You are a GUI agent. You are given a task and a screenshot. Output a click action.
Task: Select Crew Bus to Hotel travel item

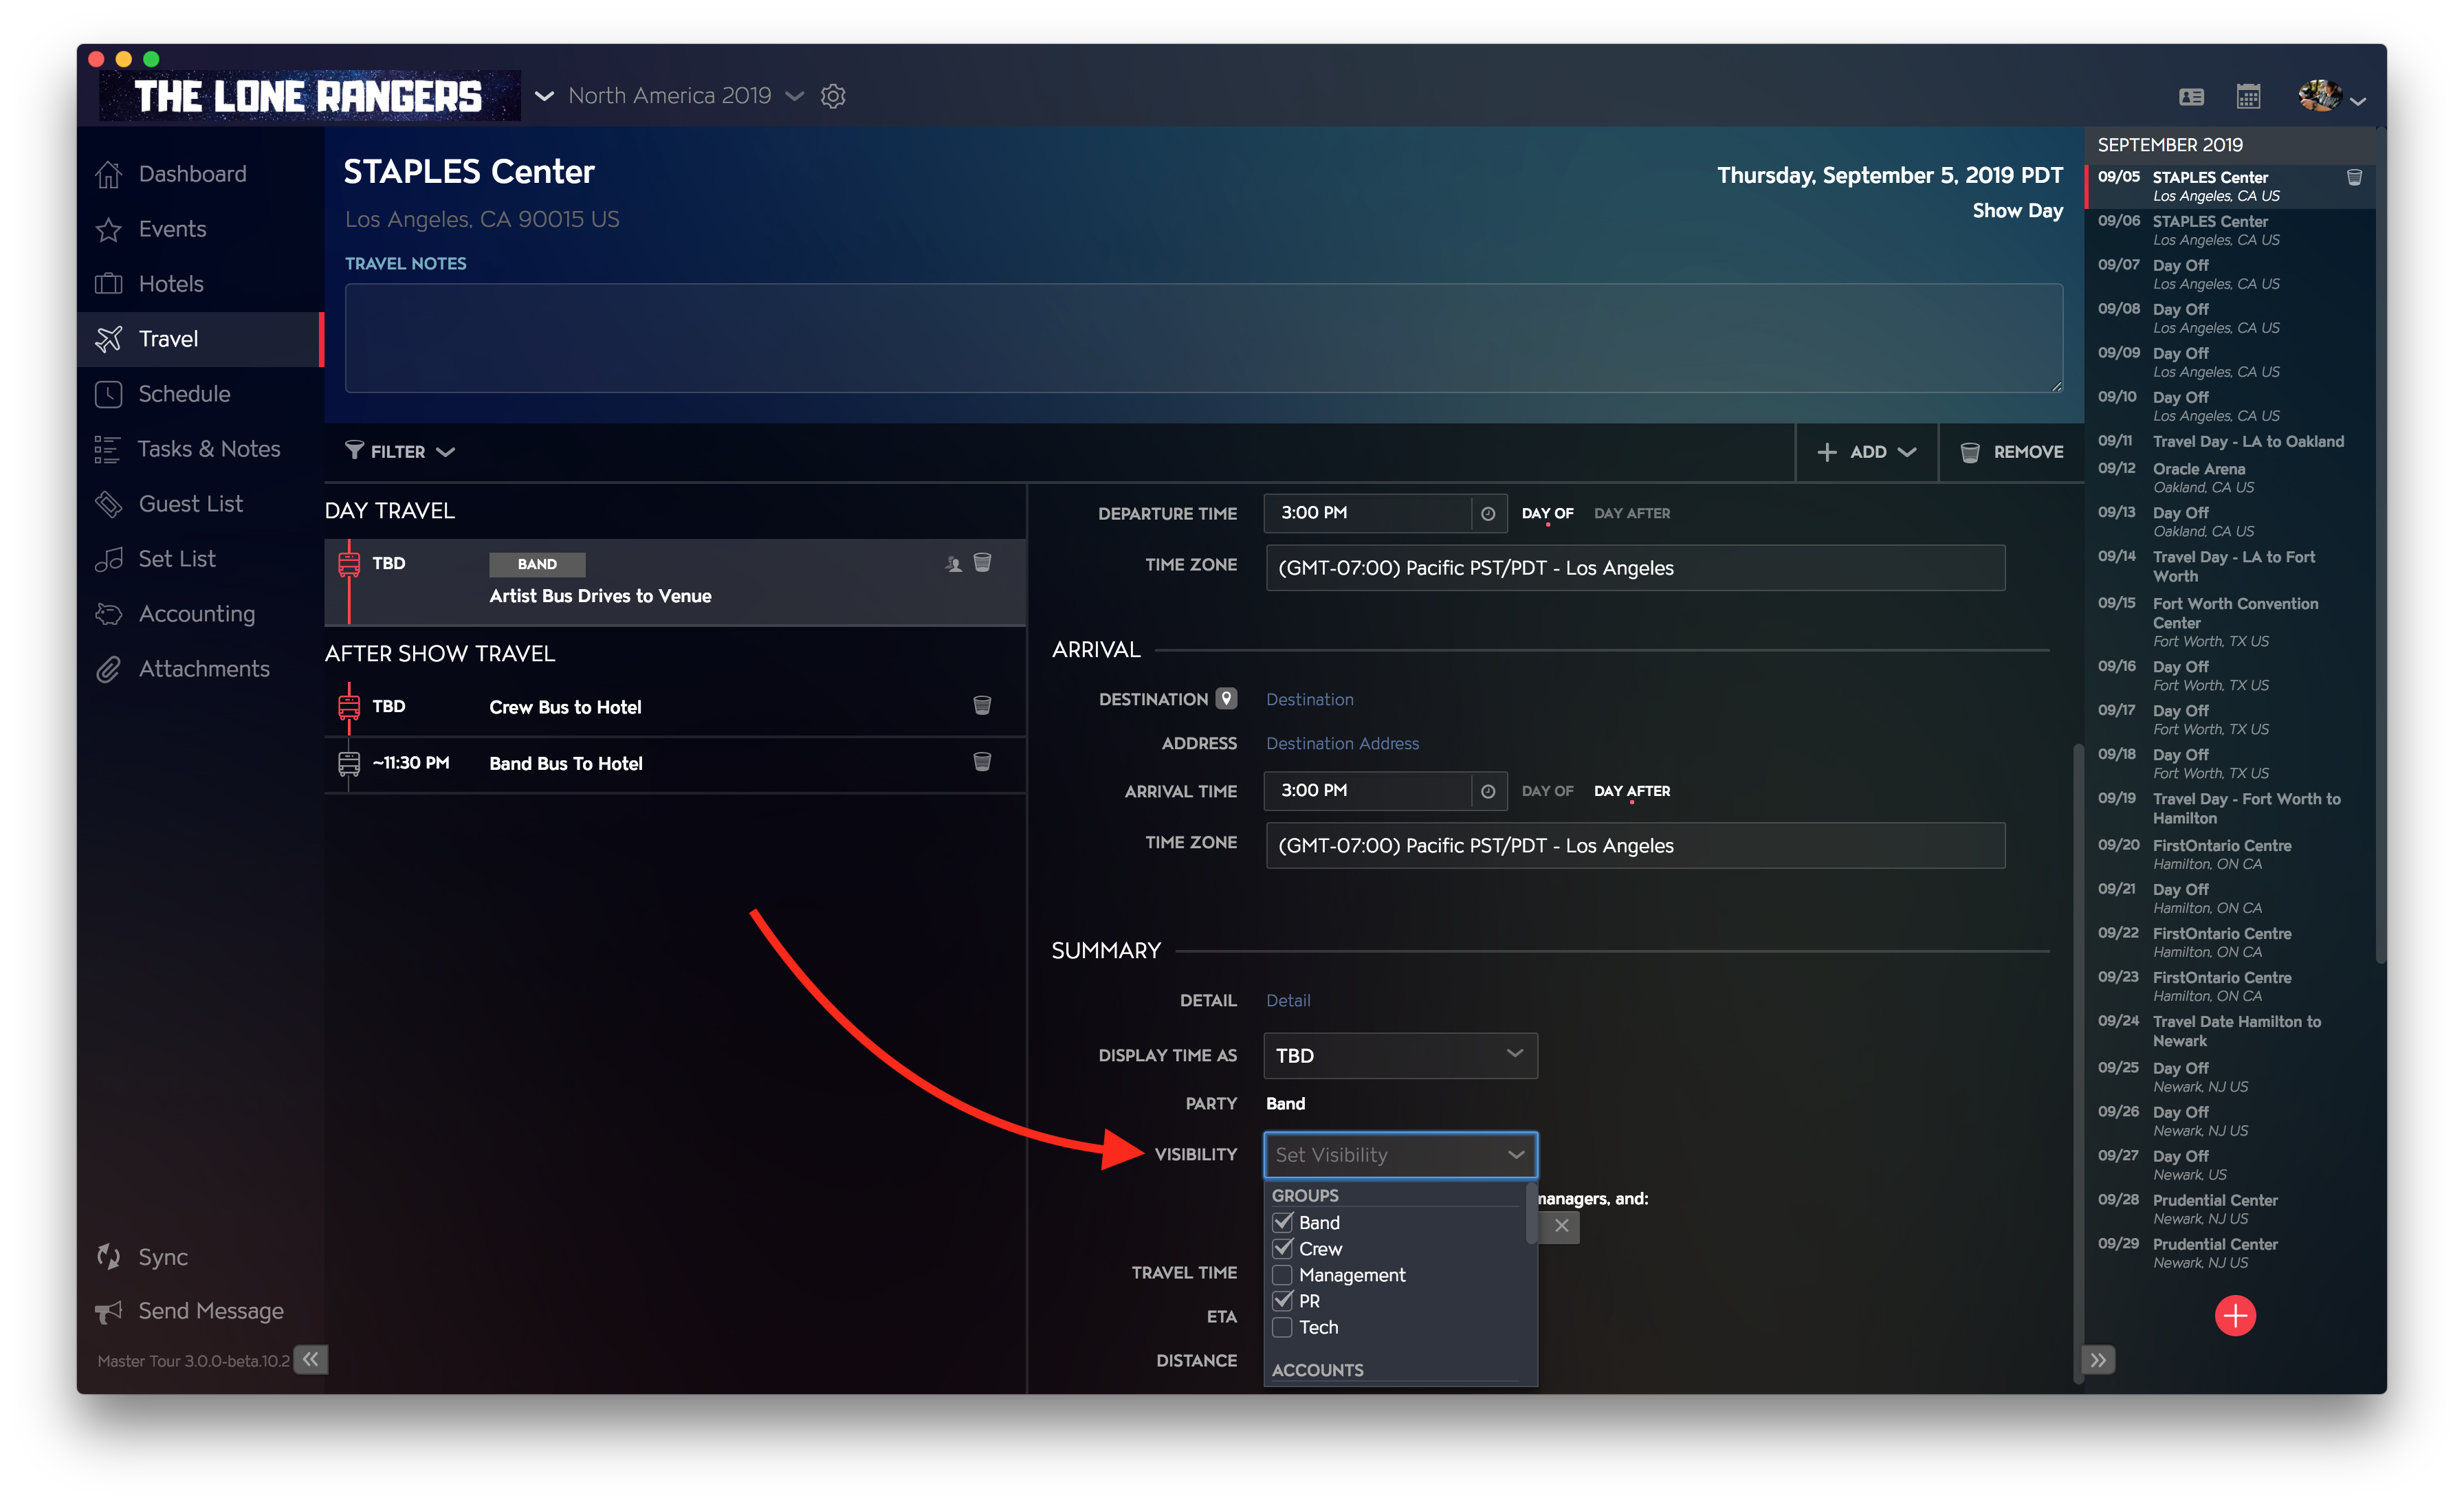(675, 707)
